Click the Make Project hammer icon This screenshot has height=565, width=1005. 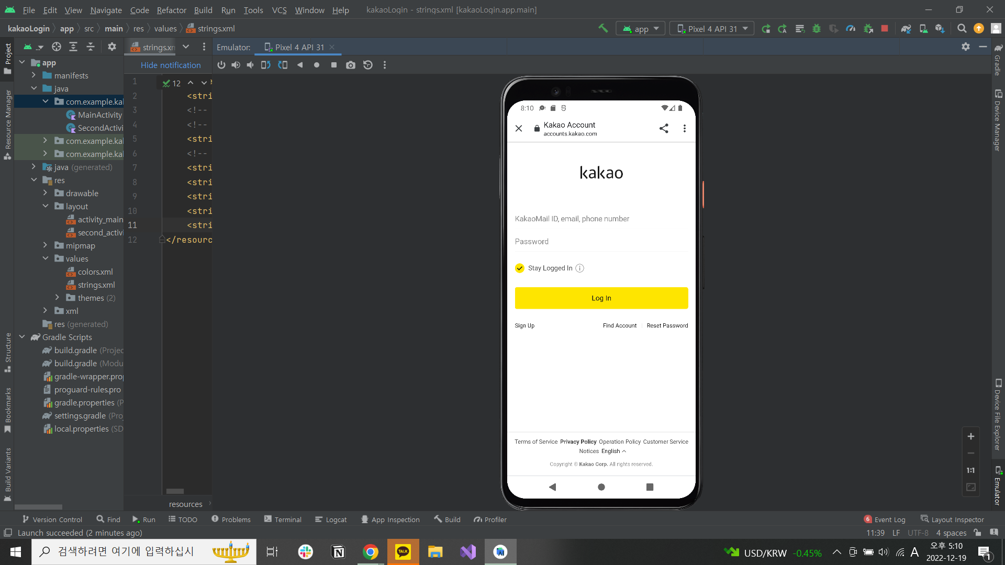pos(603,28)
